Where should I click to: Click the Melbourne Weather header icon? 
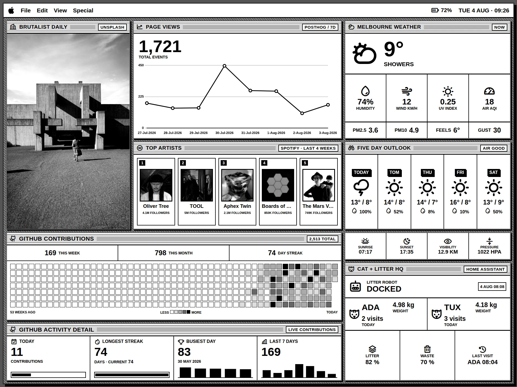point(351,27)
